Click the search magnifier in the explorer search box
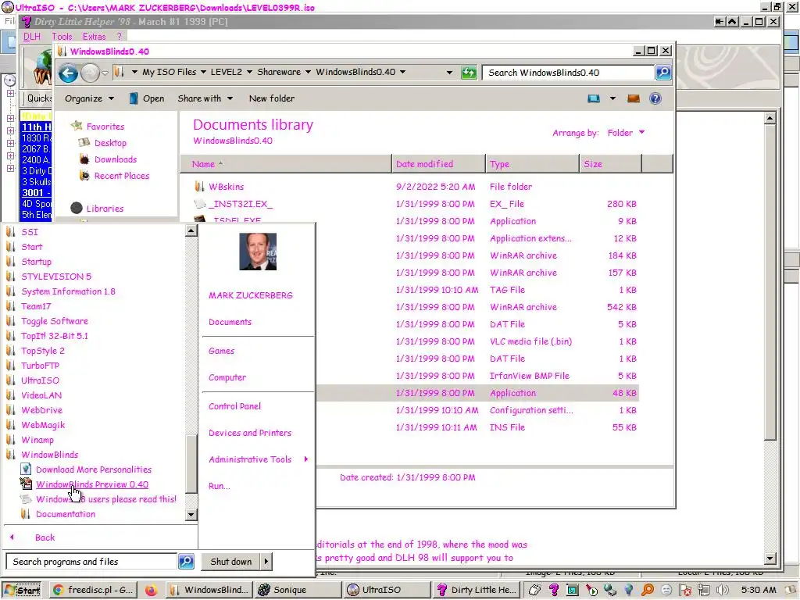The height and width of the screenshot is (600, 800). pyautogui.click(x=663, y=73)
